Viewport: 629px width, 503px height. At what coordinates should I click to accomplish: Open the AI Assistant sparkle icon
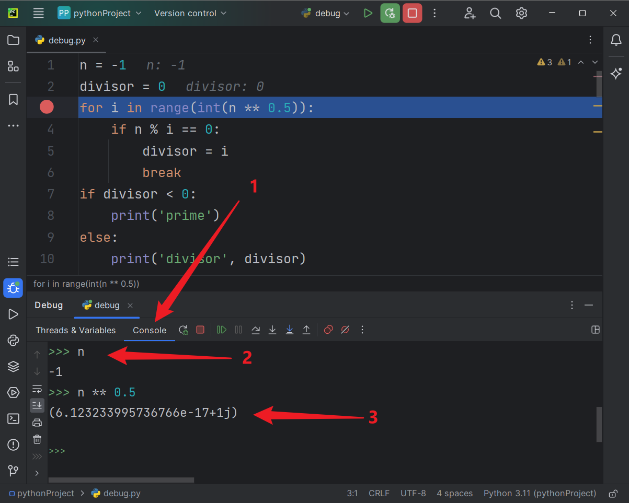click(616, 74)
